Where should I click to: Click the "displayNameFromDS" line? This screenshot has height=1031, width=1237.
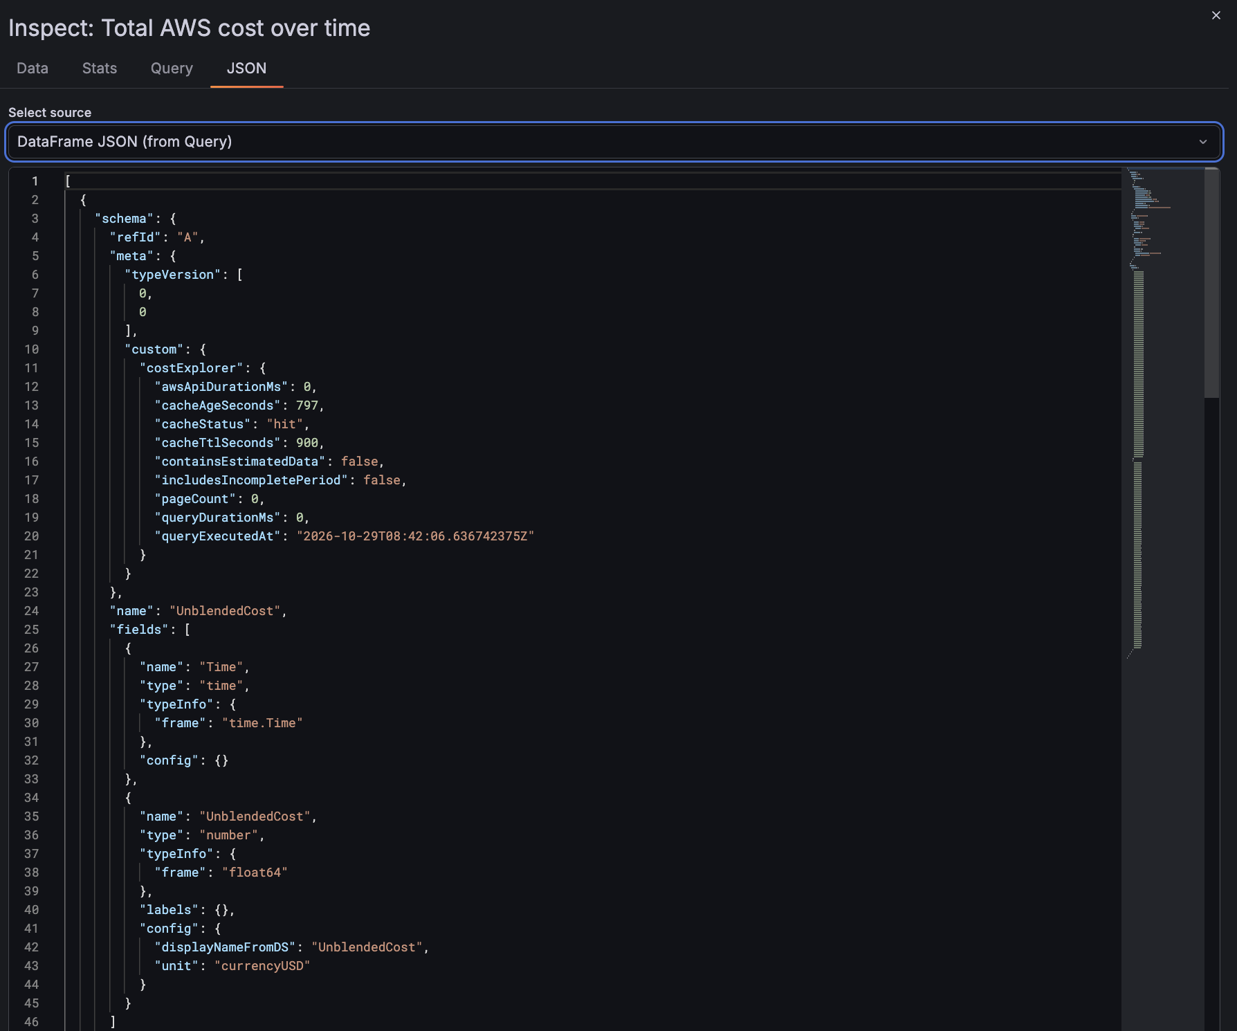(291, 947)
